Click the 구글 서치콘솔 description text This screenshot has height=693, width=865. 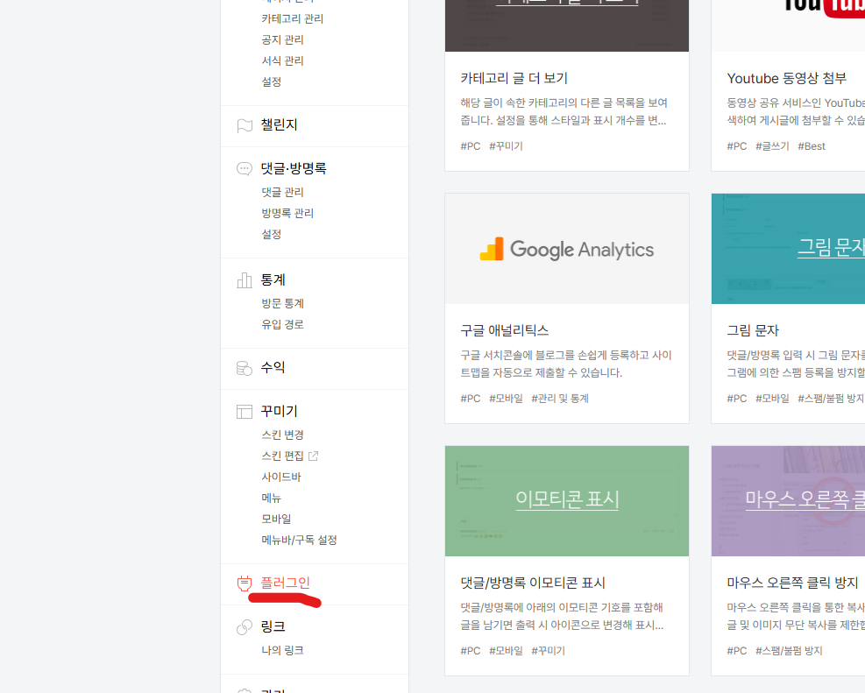tap(566, 364)
